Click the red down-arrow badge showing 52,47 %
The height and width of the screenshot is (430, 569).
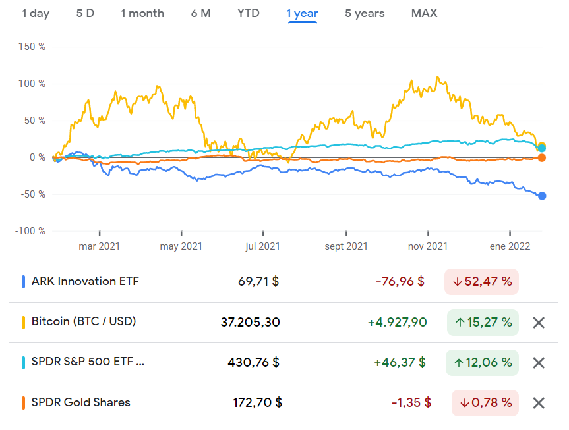point(481,281)
